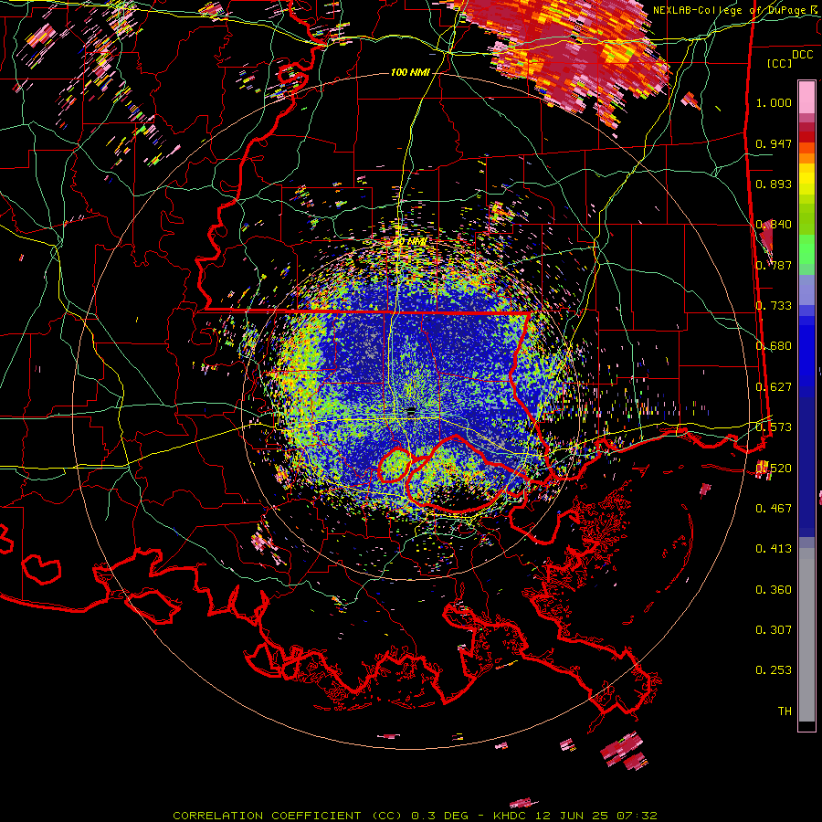
Task: Click the 0.253 scale value
Action: pyautogui.click(x=774, y=670)
